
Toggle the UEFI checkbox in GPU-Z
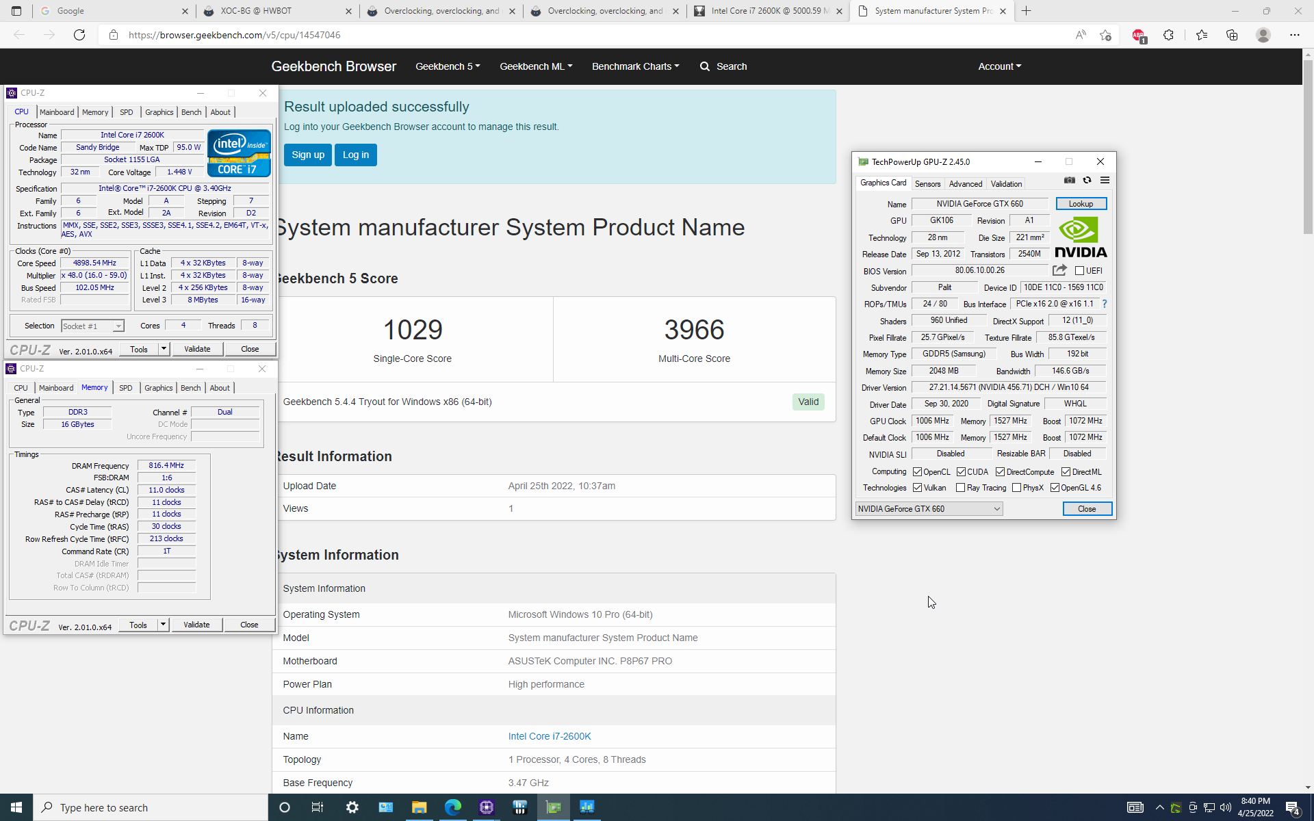[1079, 271]
